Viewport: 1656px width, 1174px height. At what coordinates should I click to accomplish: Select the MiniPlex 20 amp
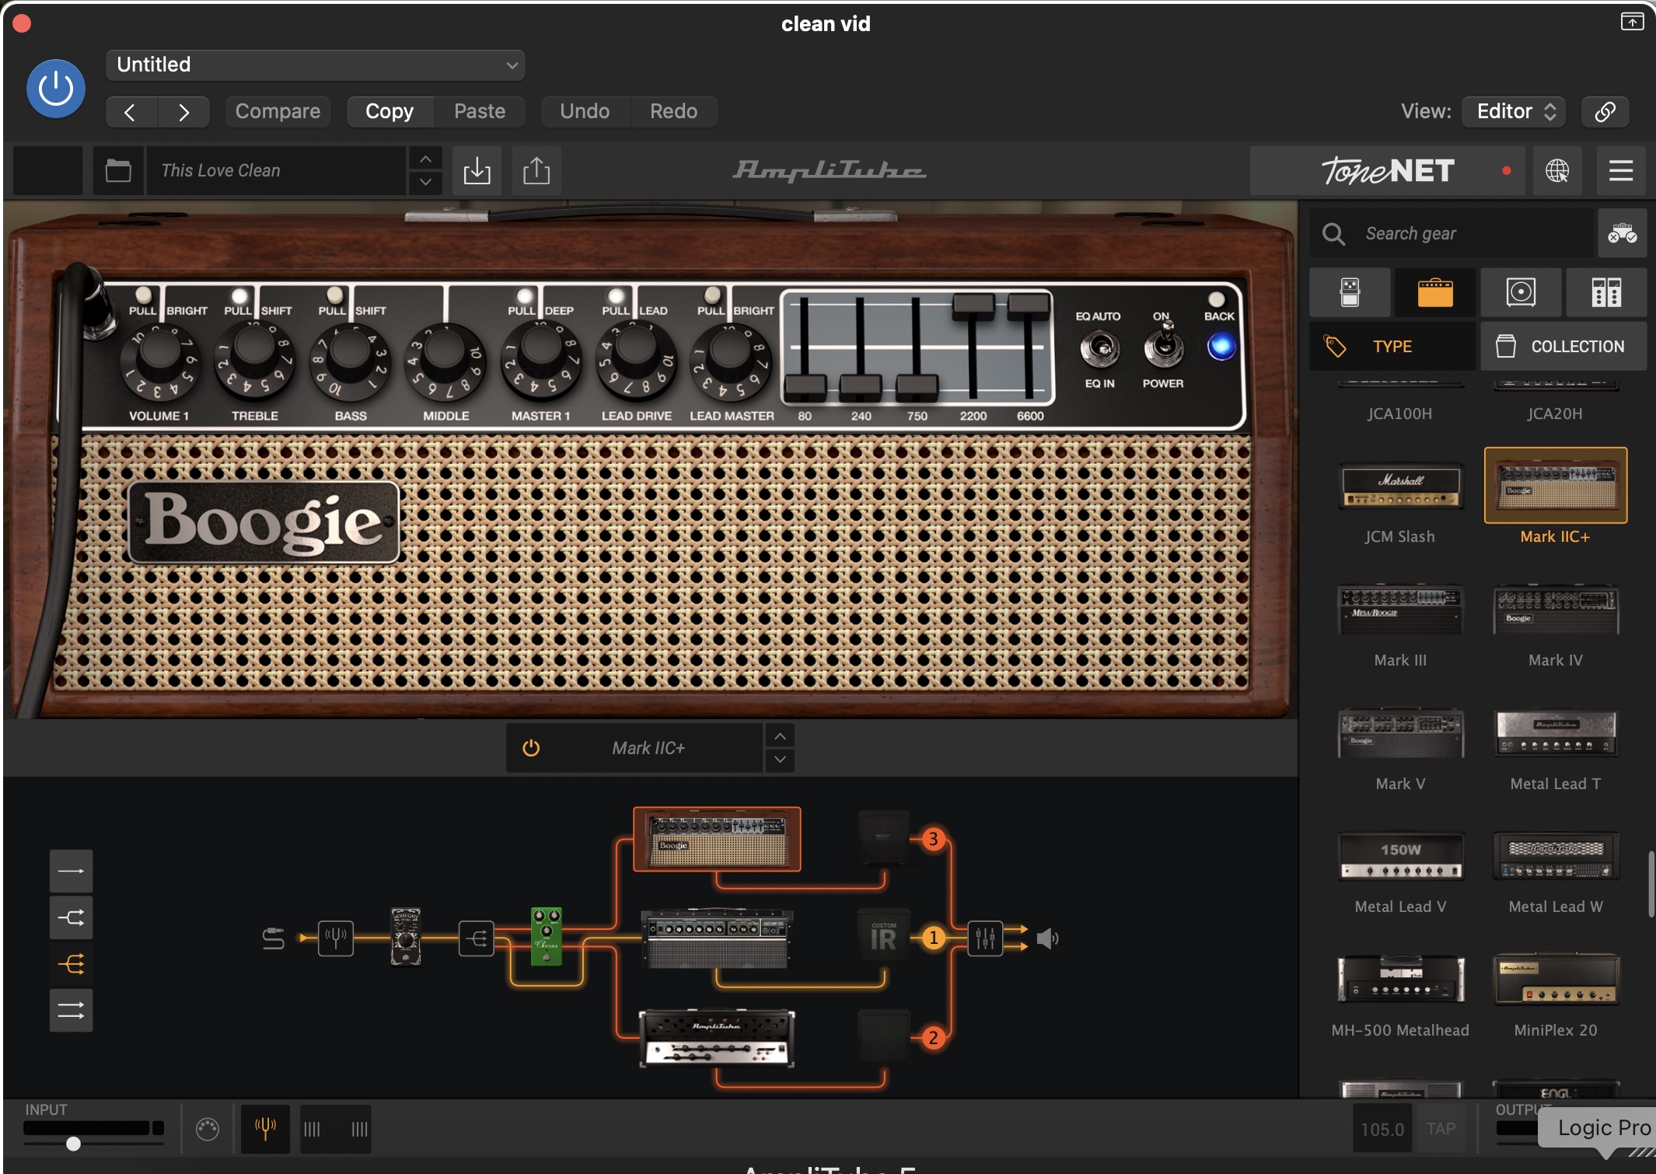[1556, 980]
